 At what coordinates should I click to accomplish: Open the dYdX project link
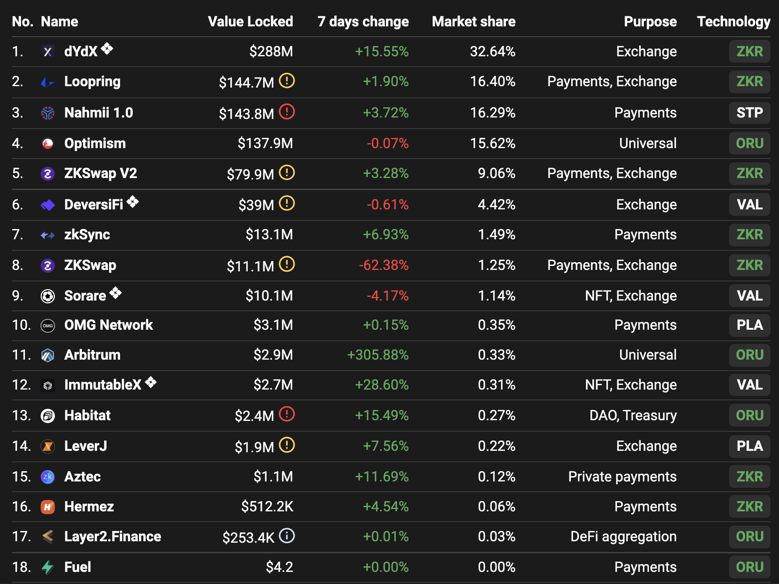click(81, 52)
